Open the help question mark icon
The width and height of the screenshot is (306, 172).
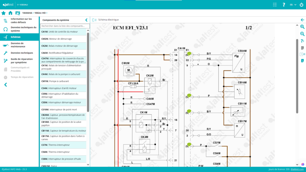(284, 4)
